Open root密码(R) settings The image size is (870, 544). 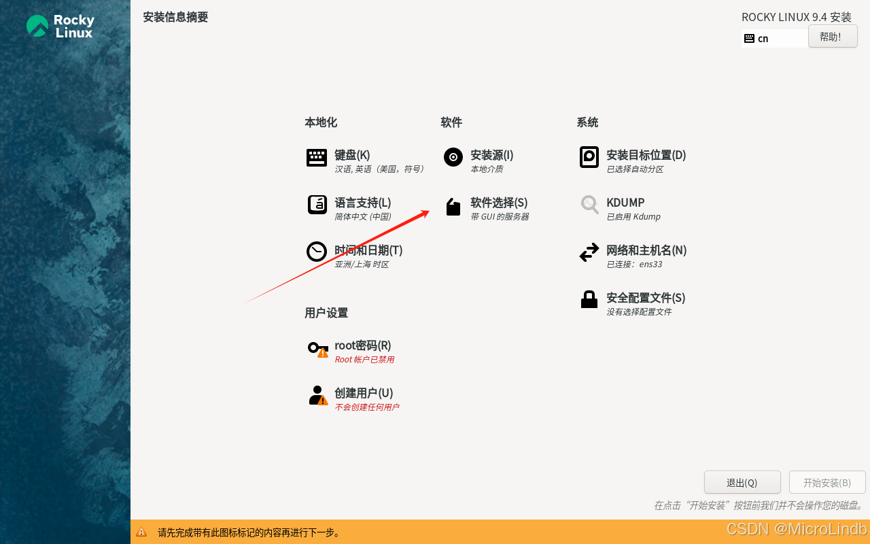[363, 345]
